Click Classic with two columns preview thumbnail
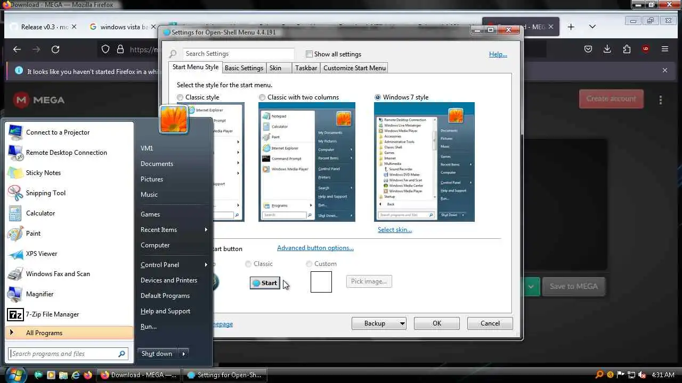Viewport: 682px width, 383px height. pyautogui.click(x=307, y=162)
